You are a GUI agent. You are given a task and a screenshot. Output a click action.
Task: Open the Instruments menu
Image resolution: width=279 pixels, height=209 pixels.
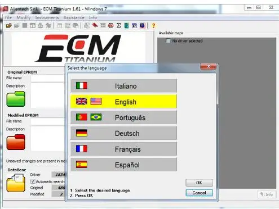pos(47,17)
